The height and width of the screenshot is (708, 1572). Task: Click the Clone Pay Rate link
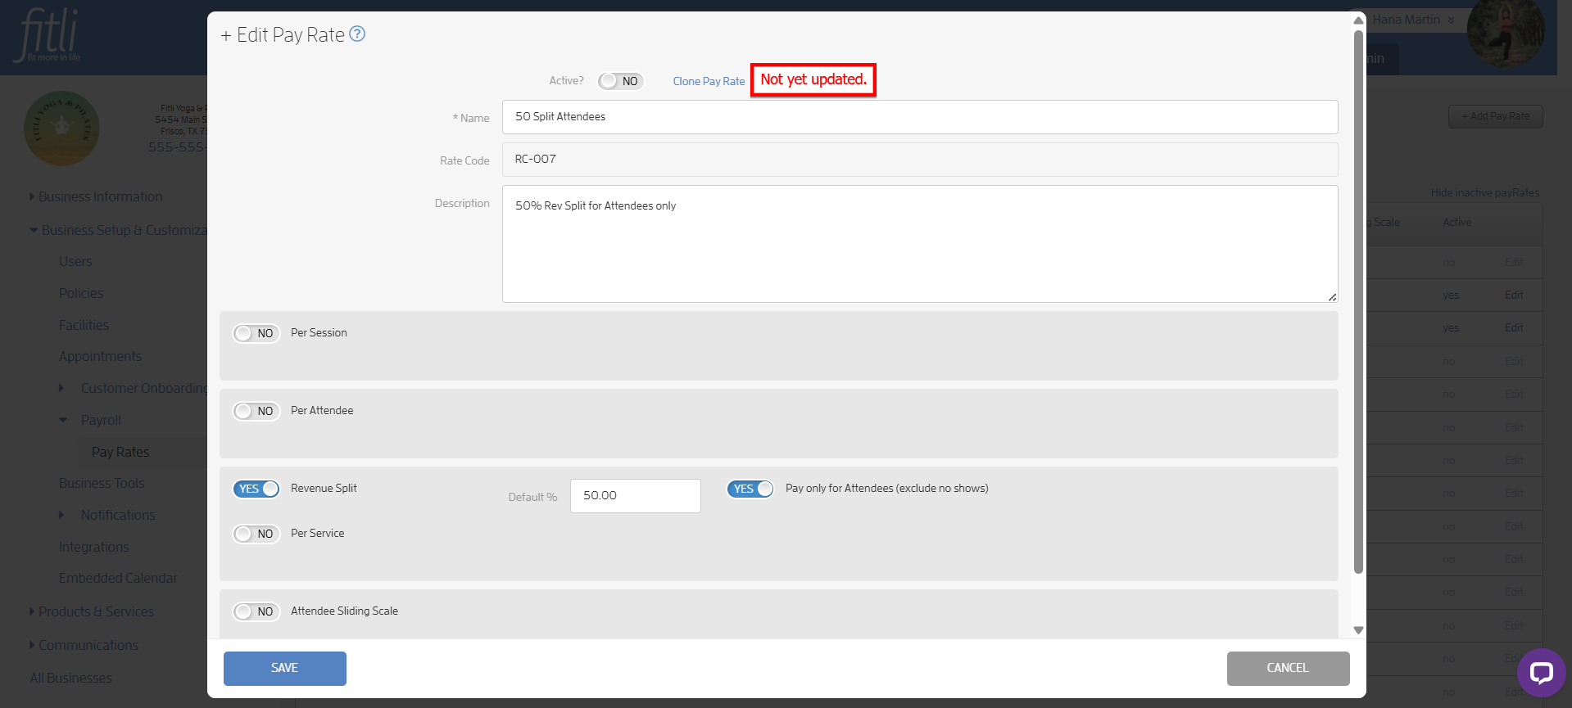point(709,81)
